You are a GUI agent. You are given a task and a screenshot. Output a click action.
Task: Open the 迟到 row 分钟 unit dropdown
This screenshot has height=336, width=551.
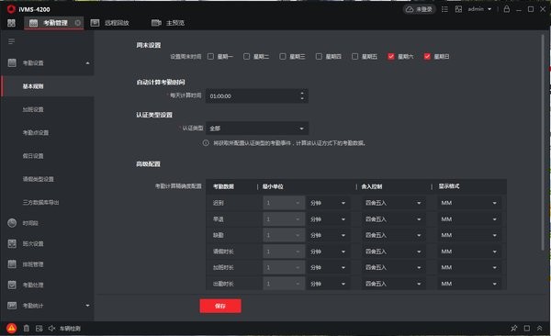(x=328, y=203)
